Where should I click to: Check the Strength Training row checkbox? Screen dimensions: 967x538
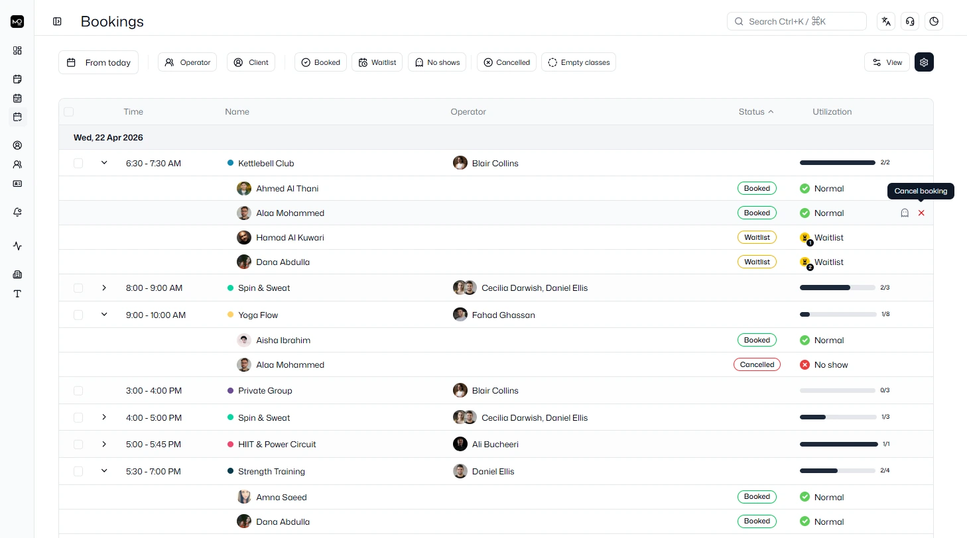click(78, 471)
